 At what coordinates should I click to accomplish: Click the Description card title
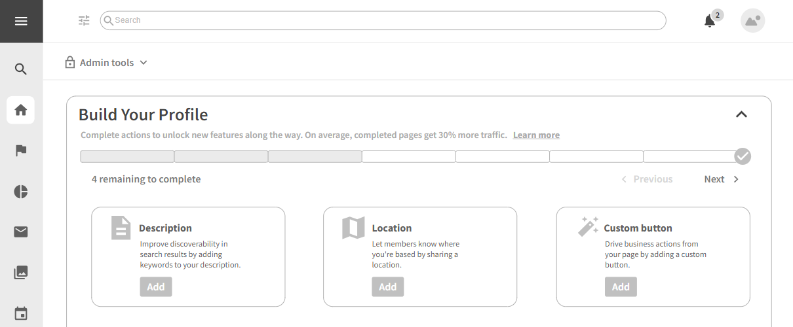point(165,228)
